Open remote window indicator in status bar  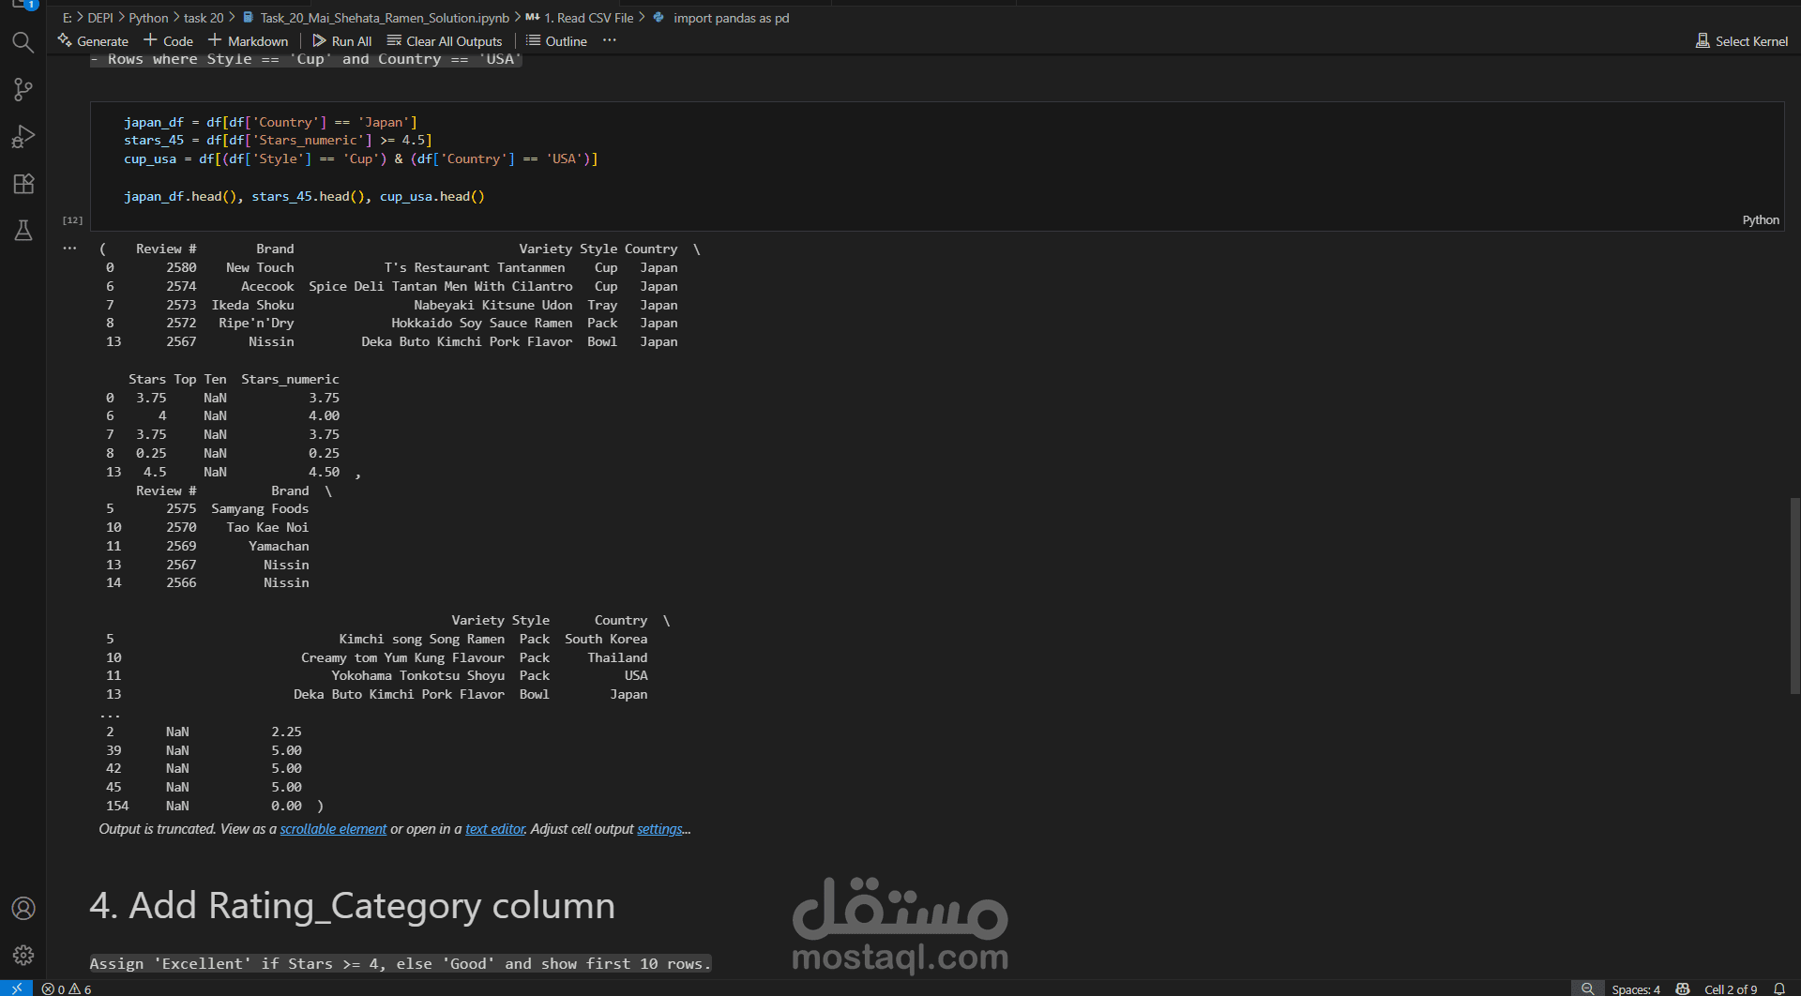(16, 988)
